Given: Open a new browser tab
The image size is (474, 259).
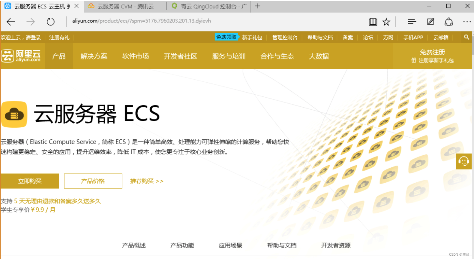Looking at the screenshot, I should (x=258, y=6).
